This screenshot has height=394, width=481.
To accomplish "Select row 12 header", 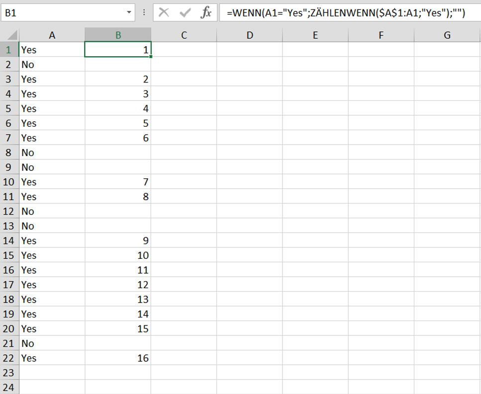I will point(8,211).
